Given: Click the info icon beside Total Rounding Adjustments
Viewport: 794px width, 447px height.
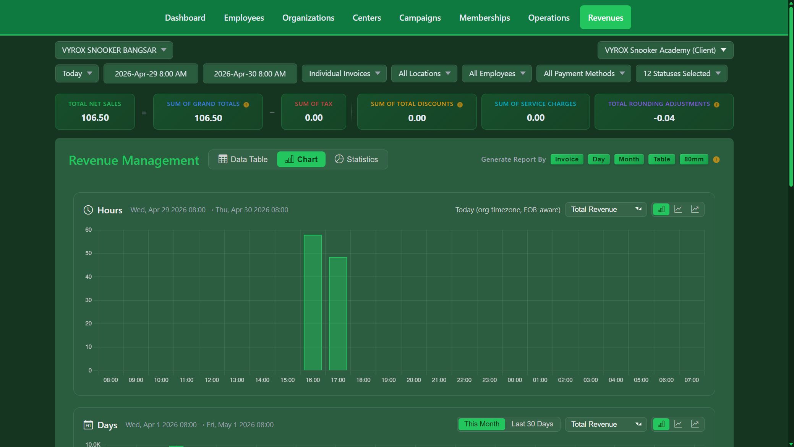Looking at the screenshot, I should pos(716,105).
